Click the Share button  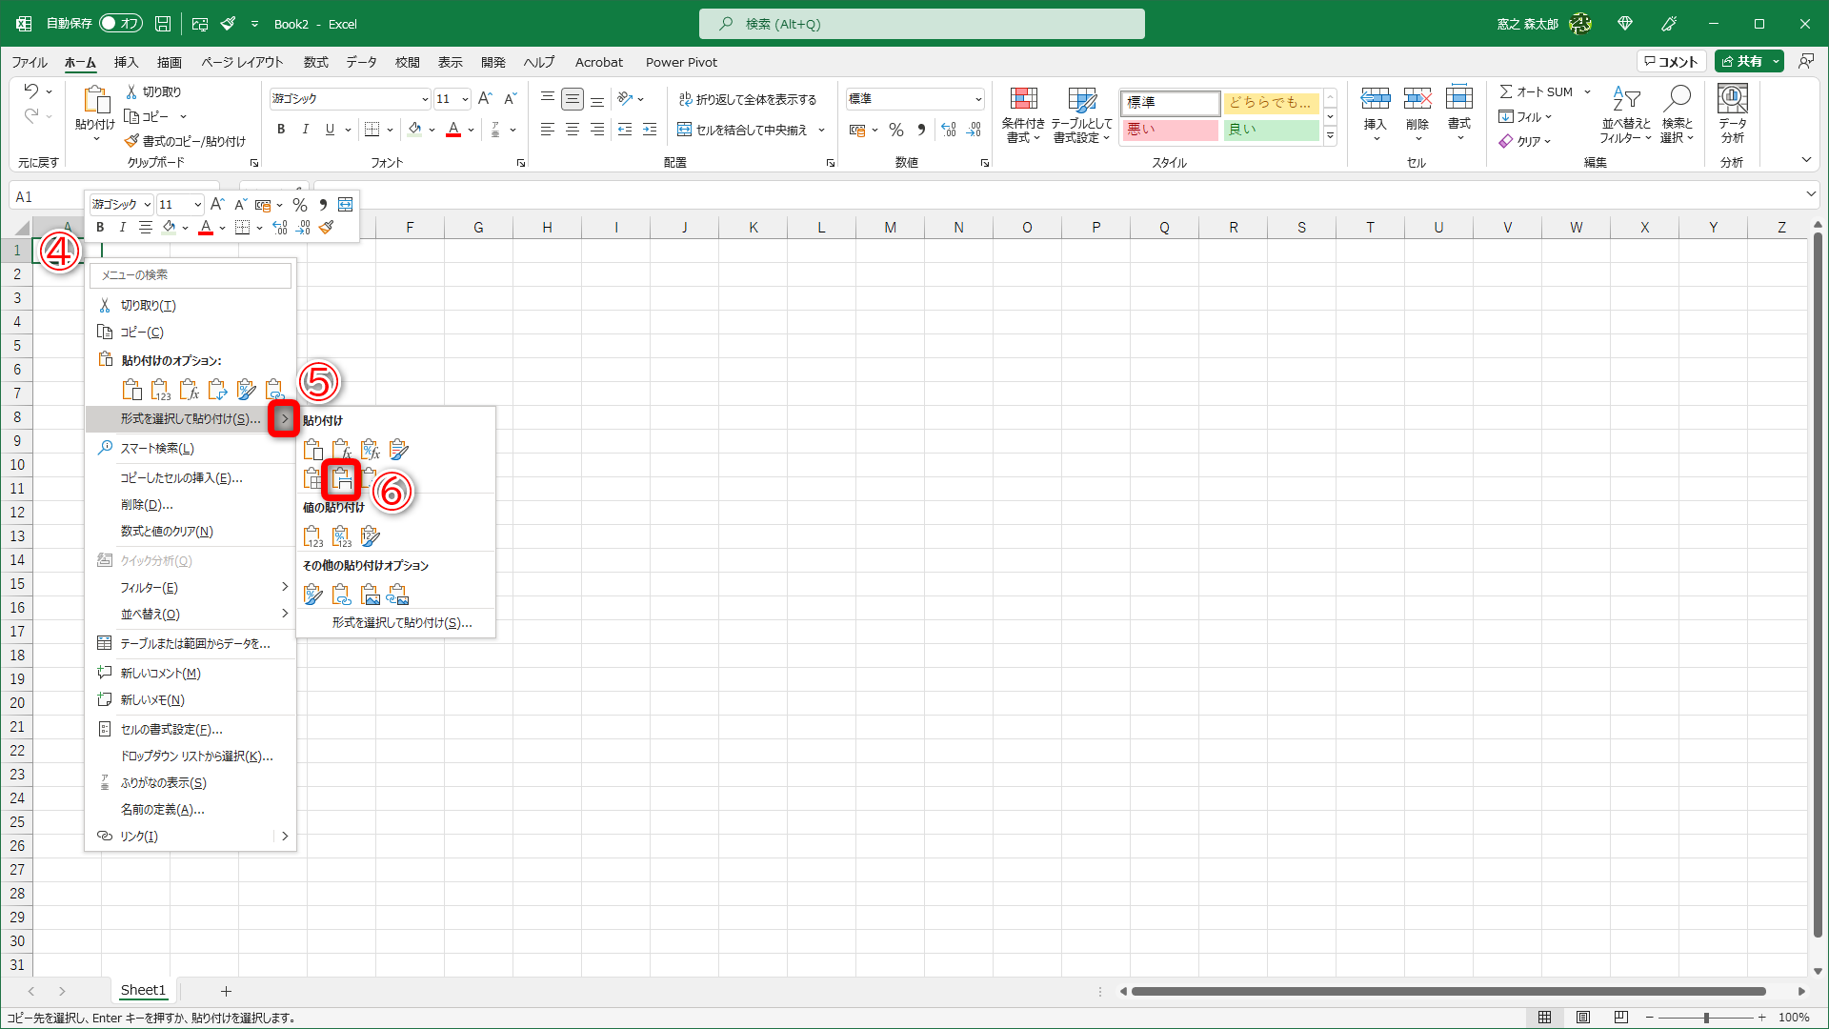pos(1742,61)
